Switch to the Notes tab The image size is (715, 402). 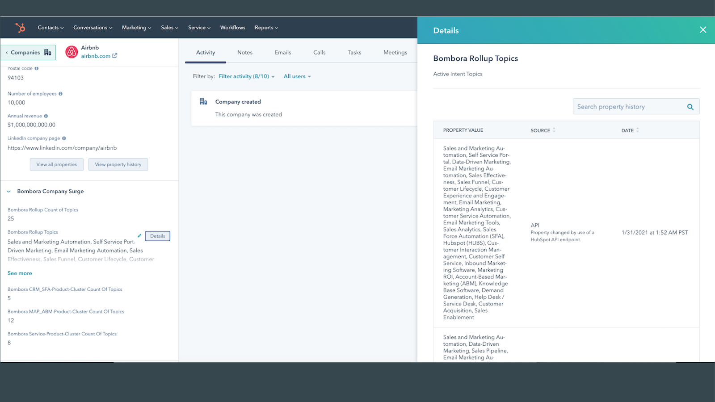coord(244,52)
